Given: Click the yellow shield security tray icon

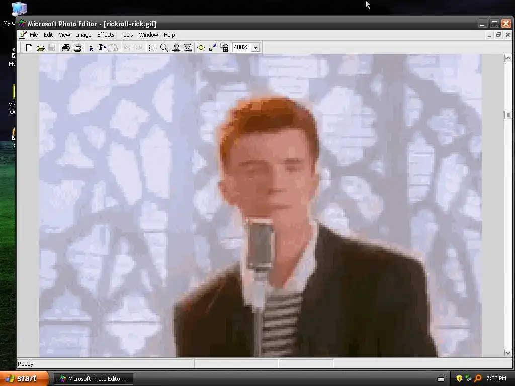Looking at the screenshot, I should click(459, 378).
